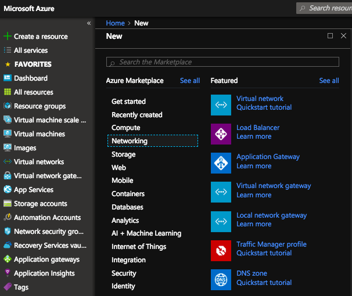Click the App Services globe icon
Screen dimensions: 352x296
click(x=8, y=189)
